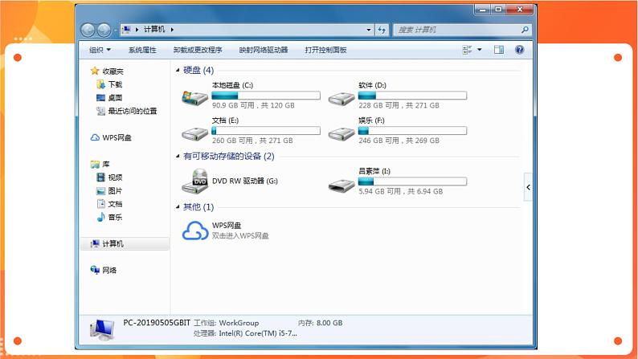The image size is (638, 359).
Task: Click the text 260 GB 可用, 共 271 GB
Action: pos(252,141)
